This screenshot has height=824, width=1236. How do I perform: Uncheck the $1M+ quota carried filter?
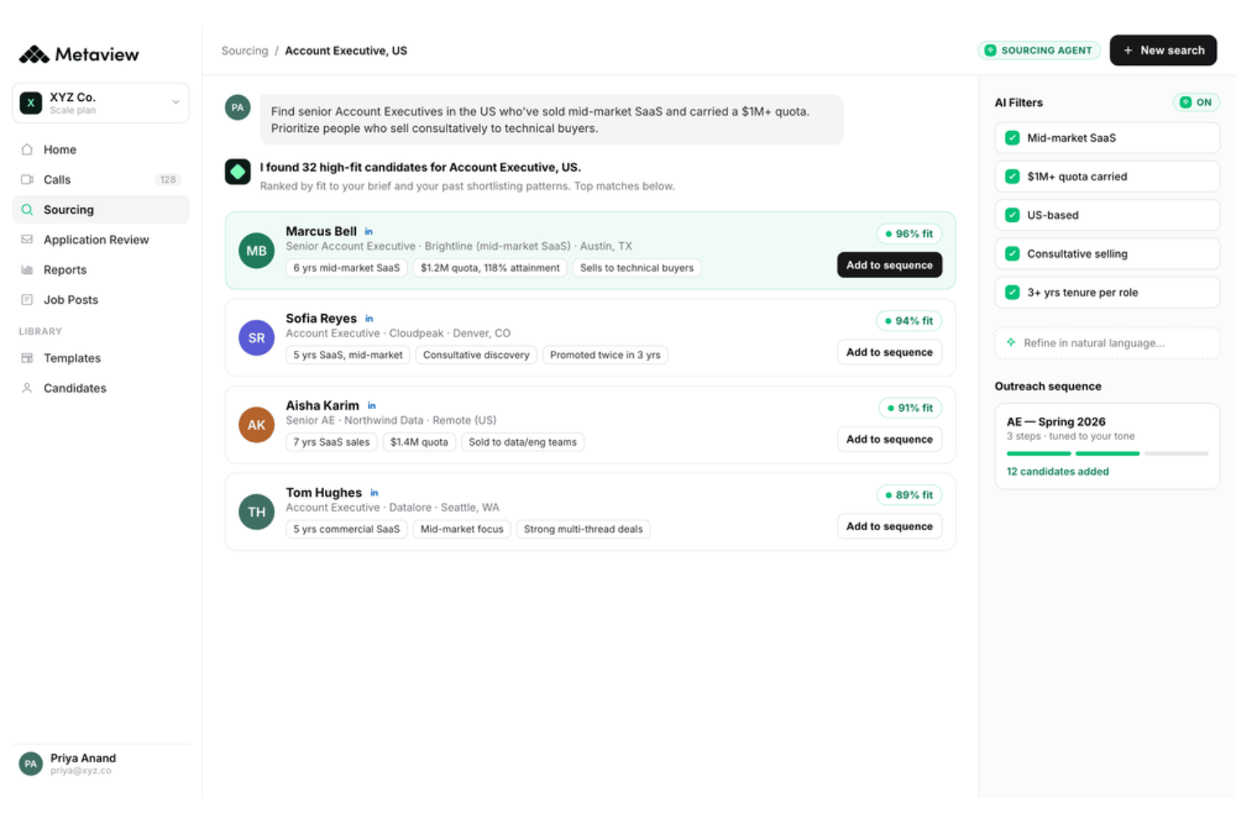click(1012, 176)
